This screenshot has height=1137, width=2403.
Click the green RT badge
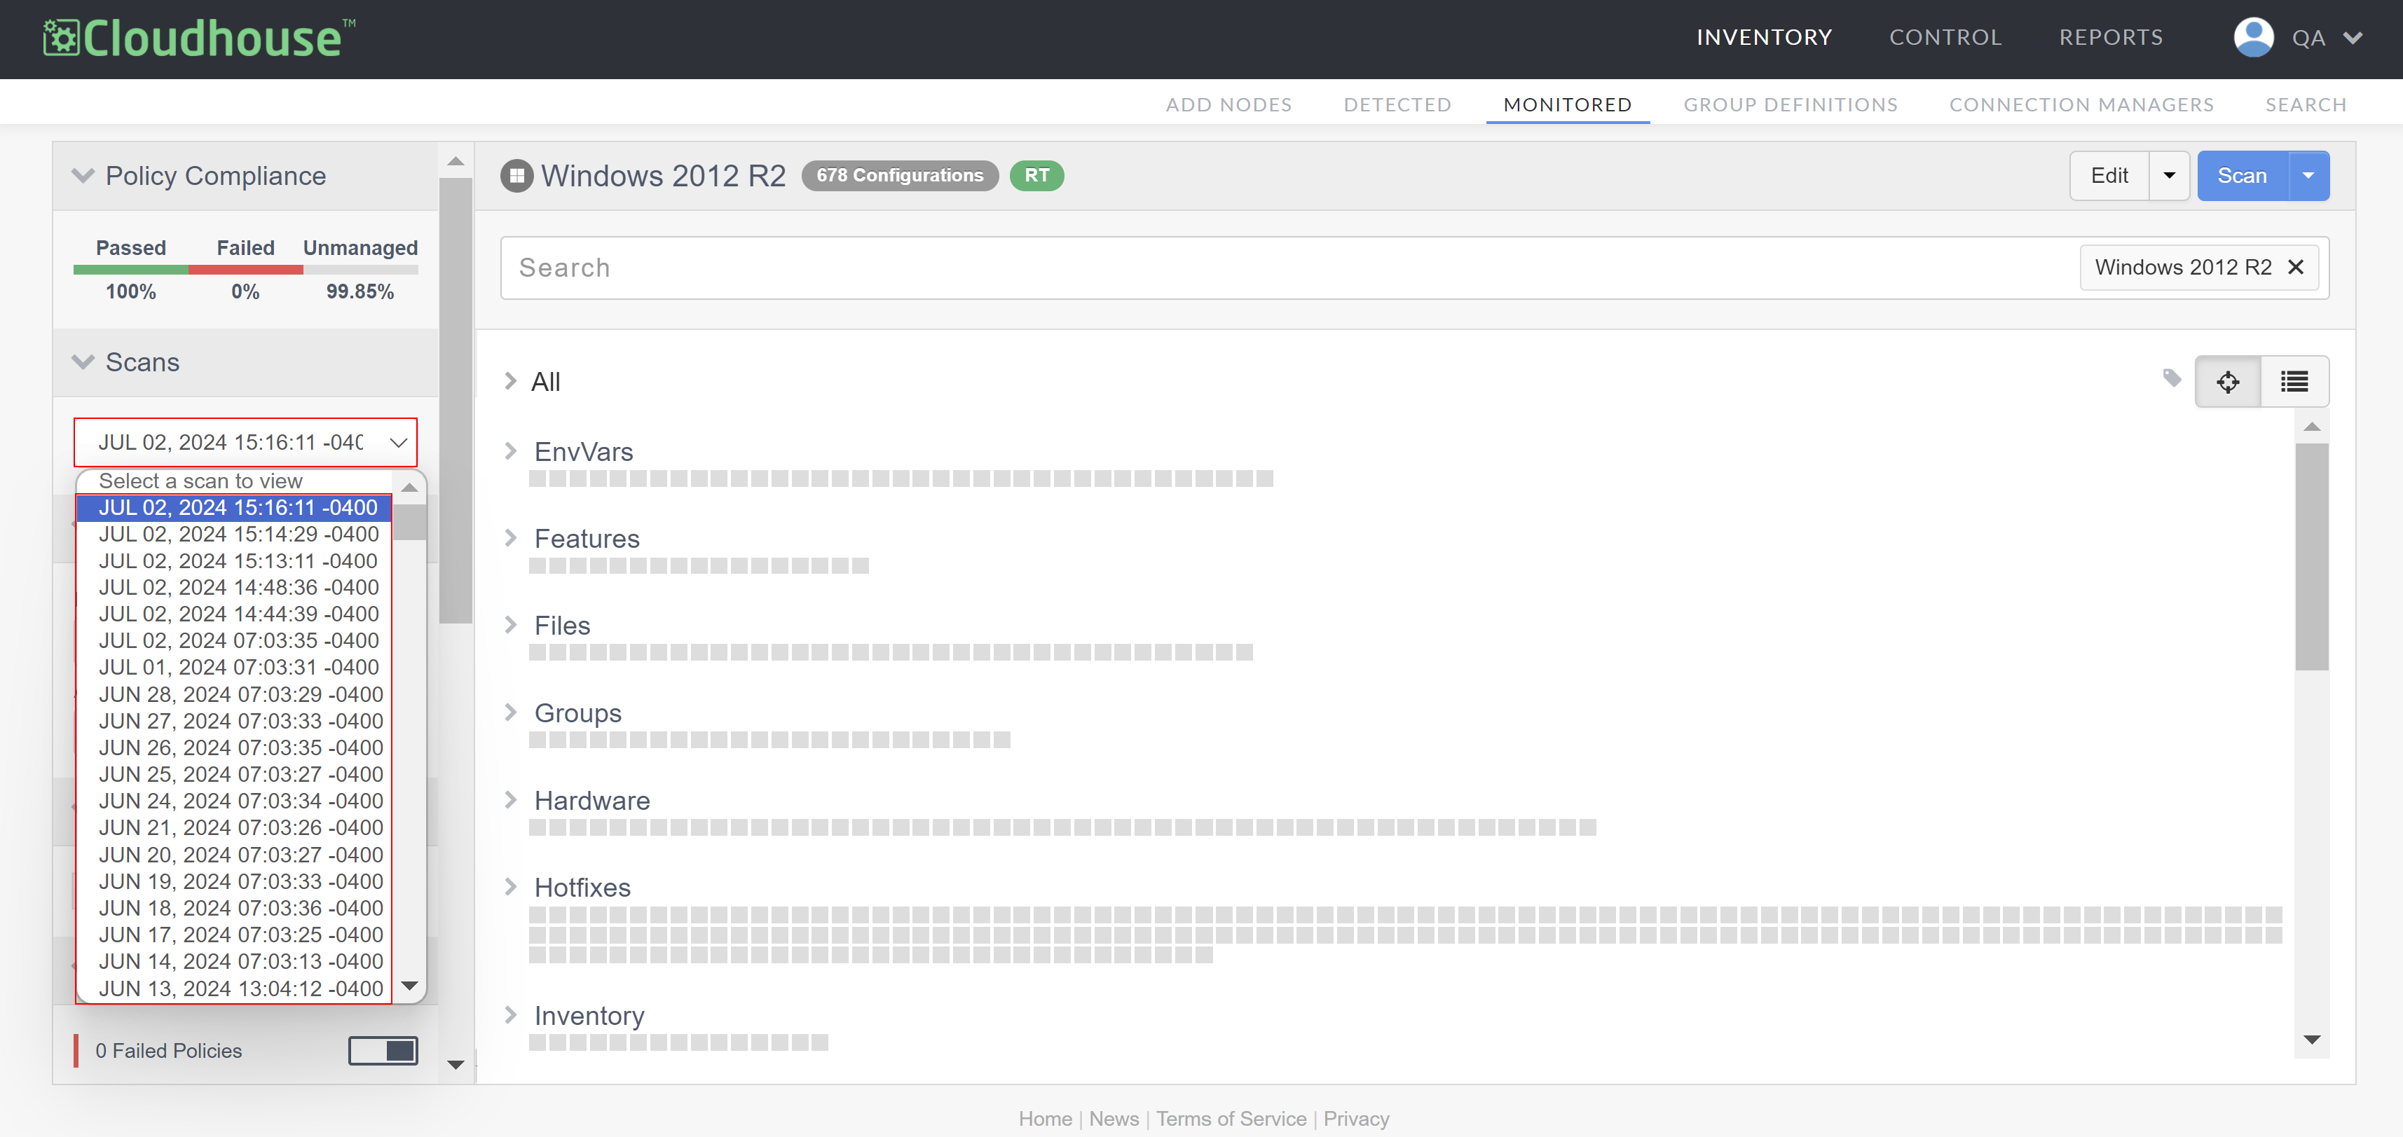coord(1036,175)
